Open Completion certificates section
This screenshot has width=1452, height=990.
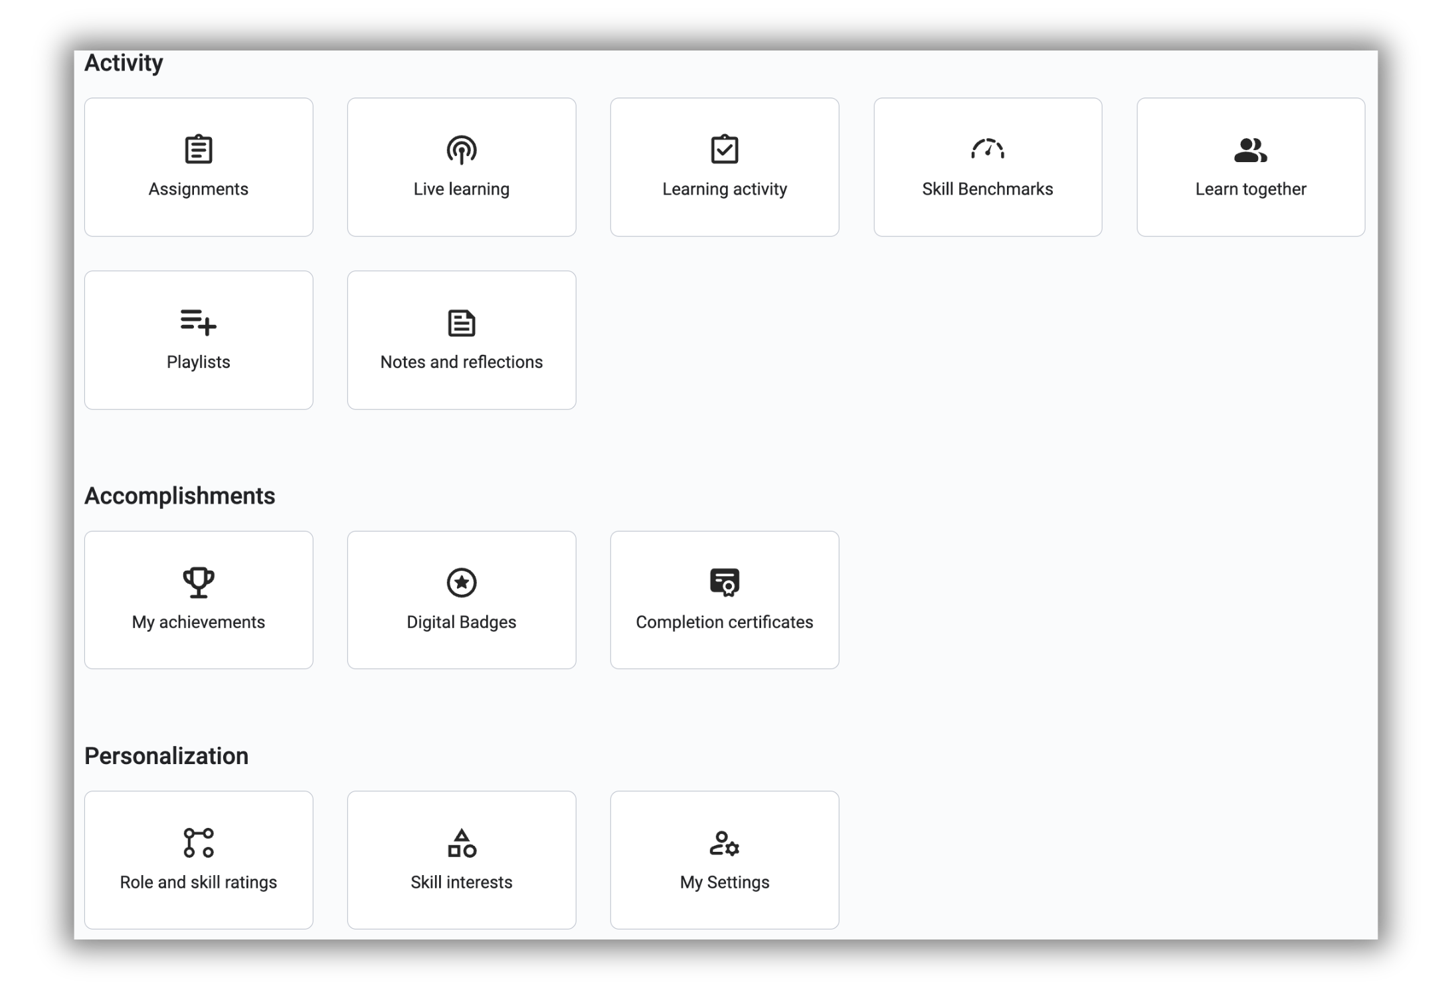pyautogui.click(x=725, y=599)
